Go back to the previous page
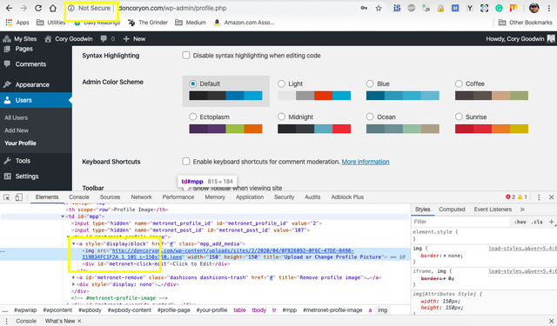Screen dimensions: 557x326 9,8
